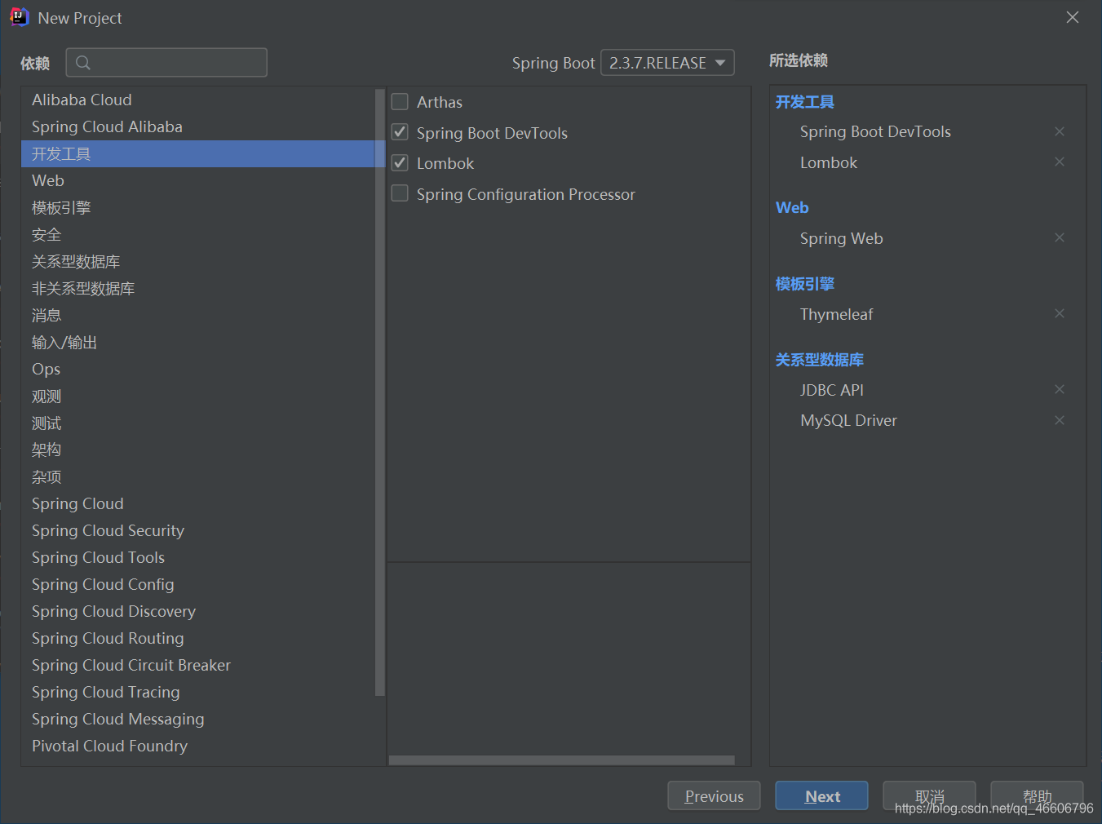Select the 非关系型数据库 category
The height and width of the screenshot is (824, 1102).
click(197, 288)
